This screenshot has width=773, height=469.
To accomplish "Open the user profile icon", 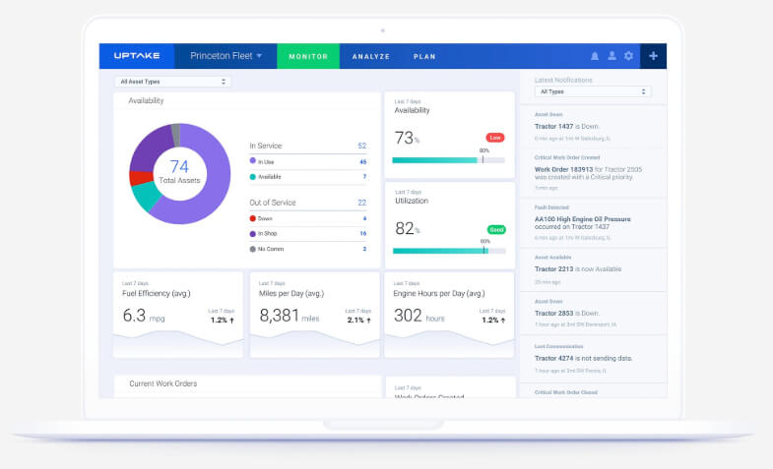I will pyautogui.click(x=612, y=56).
